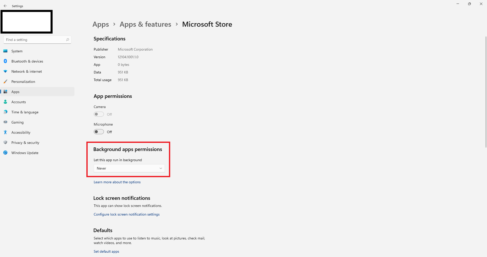The image size is (487, 257).
Task: Click the Microsoft Corporation publisher value
Action: [x=135, y=49]
